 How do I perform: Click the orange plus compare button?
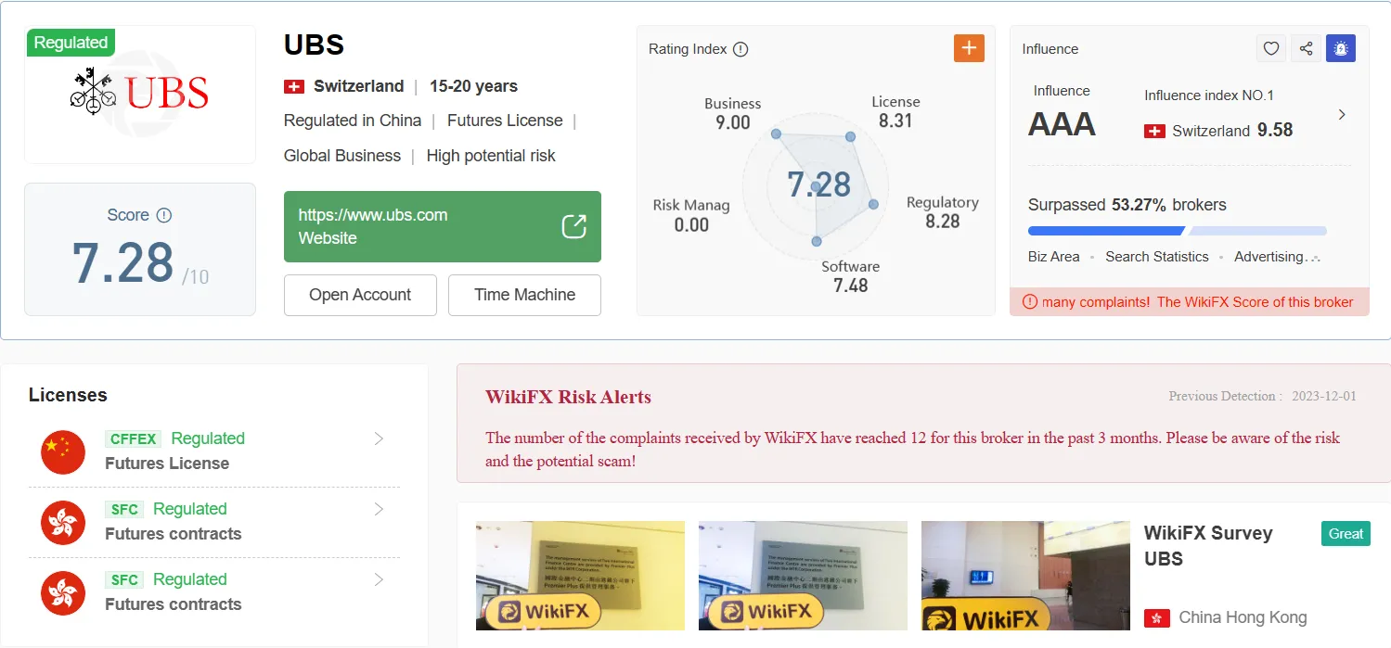pos(969,48)
